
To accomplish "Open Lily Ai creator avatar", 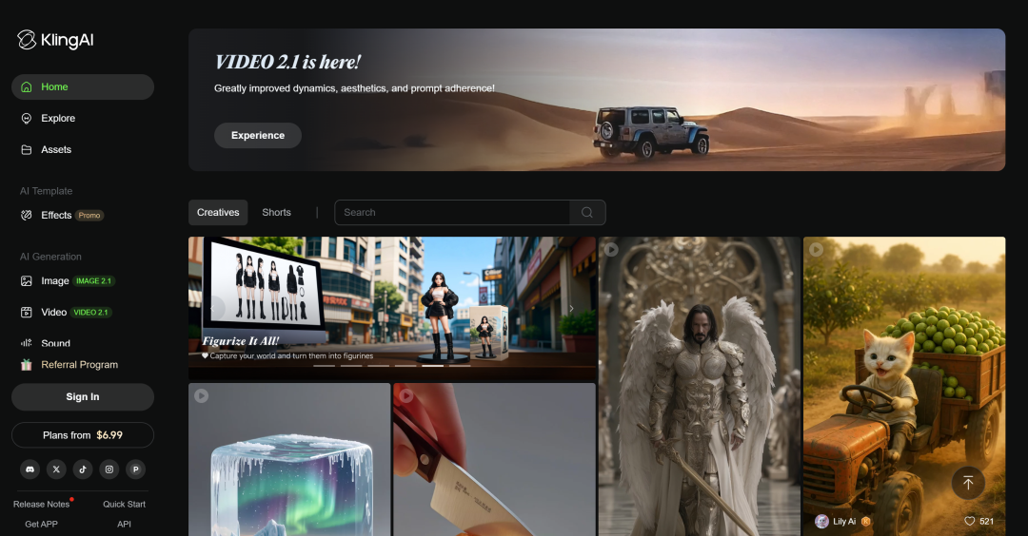I will (x=821, y=521).
